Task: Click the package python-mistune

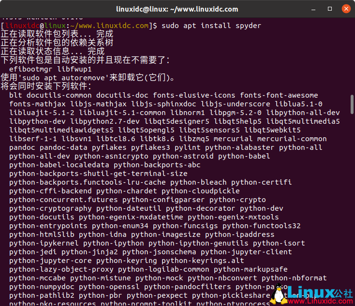Action: [101, 278]
